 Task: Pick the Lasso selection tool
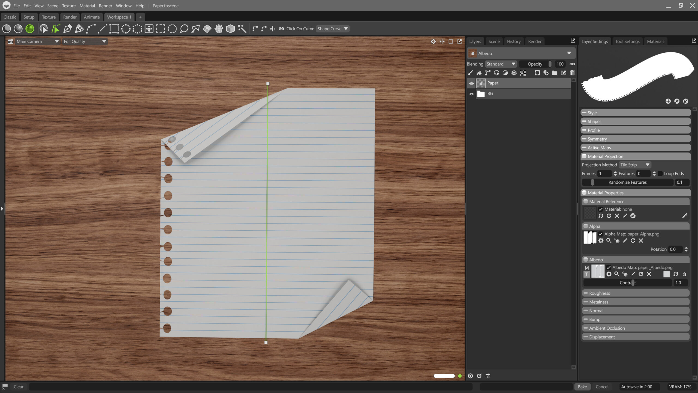pos(184,29)
